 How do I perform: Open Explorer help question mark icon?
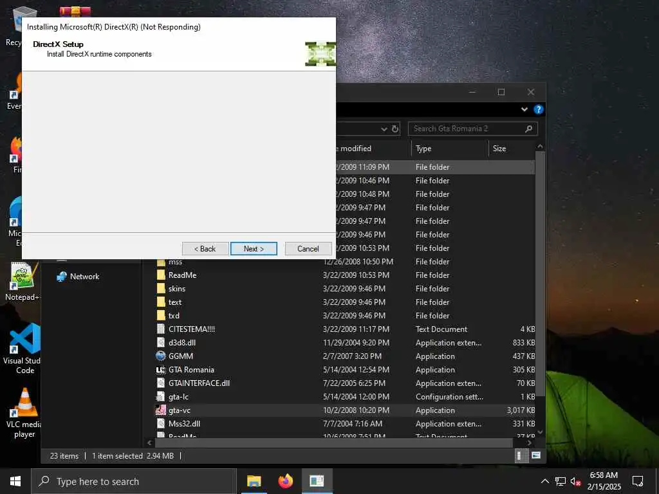pyautogui.click(x=539, y=109)
